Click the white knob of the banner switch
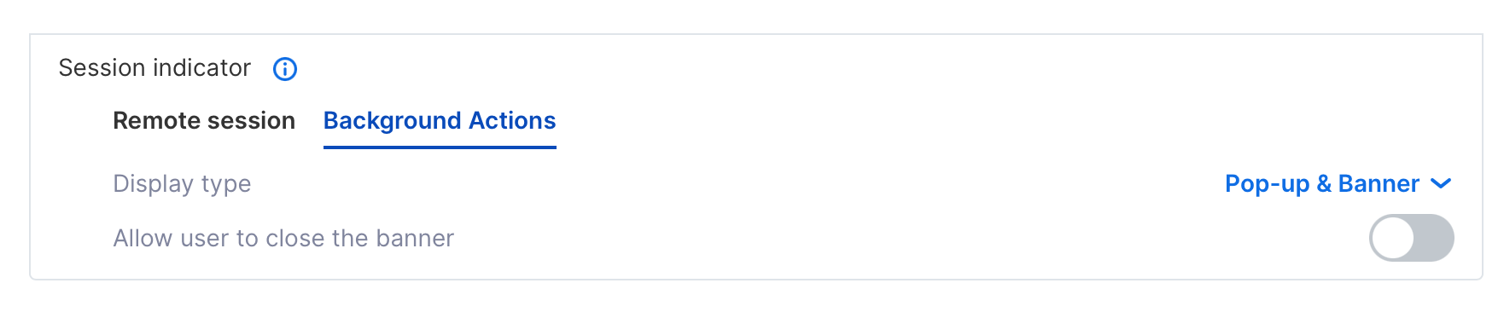The width and height of the screenshot is (1504, 312). 1393,238
